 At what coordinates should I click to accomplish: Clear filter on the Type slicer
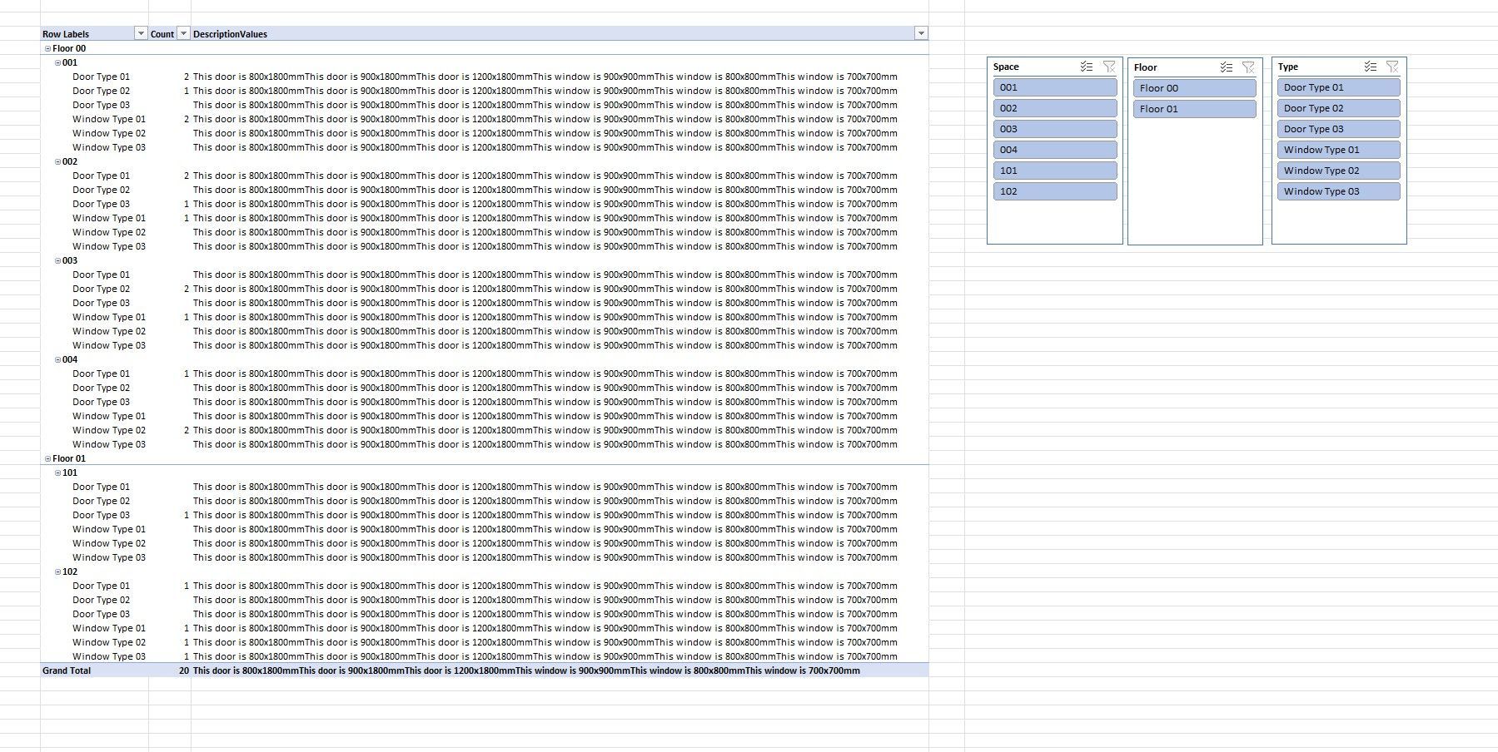pyautogui.click(x=1392, y=67)
